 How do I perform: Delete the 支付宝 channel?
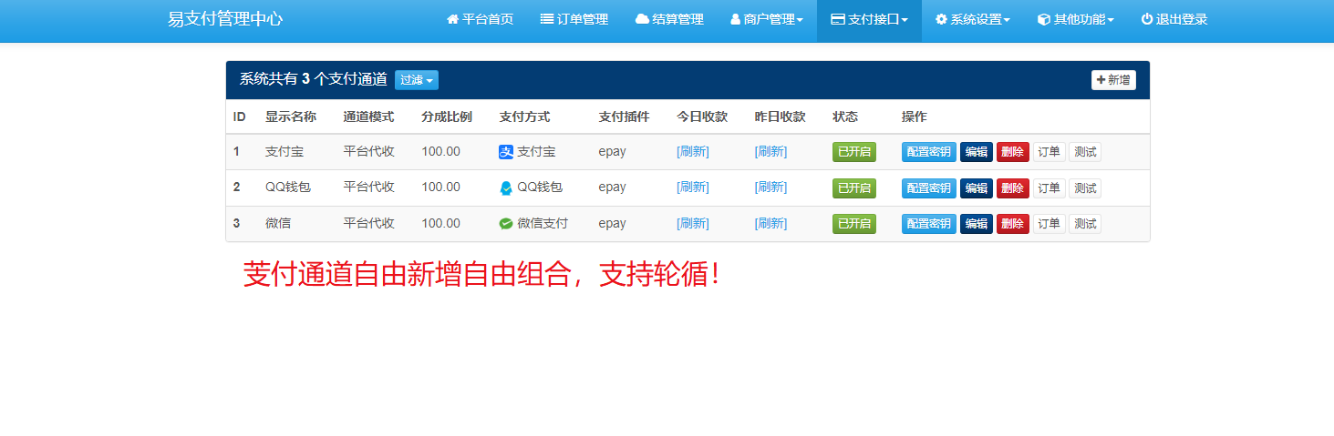(x=1013, y=152)
